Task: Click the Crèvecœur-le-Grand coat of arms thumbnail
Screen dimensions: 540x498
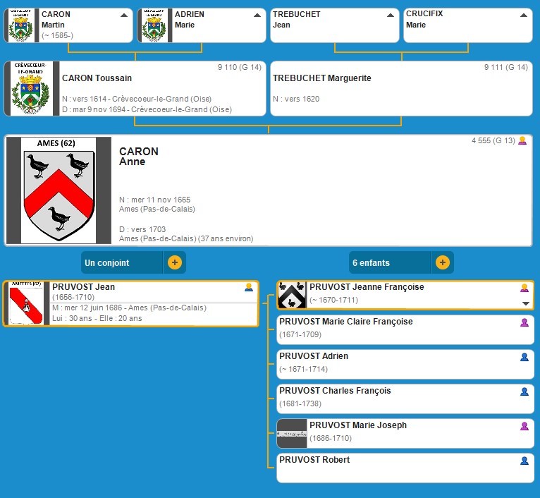Action: tap(30, 89)
